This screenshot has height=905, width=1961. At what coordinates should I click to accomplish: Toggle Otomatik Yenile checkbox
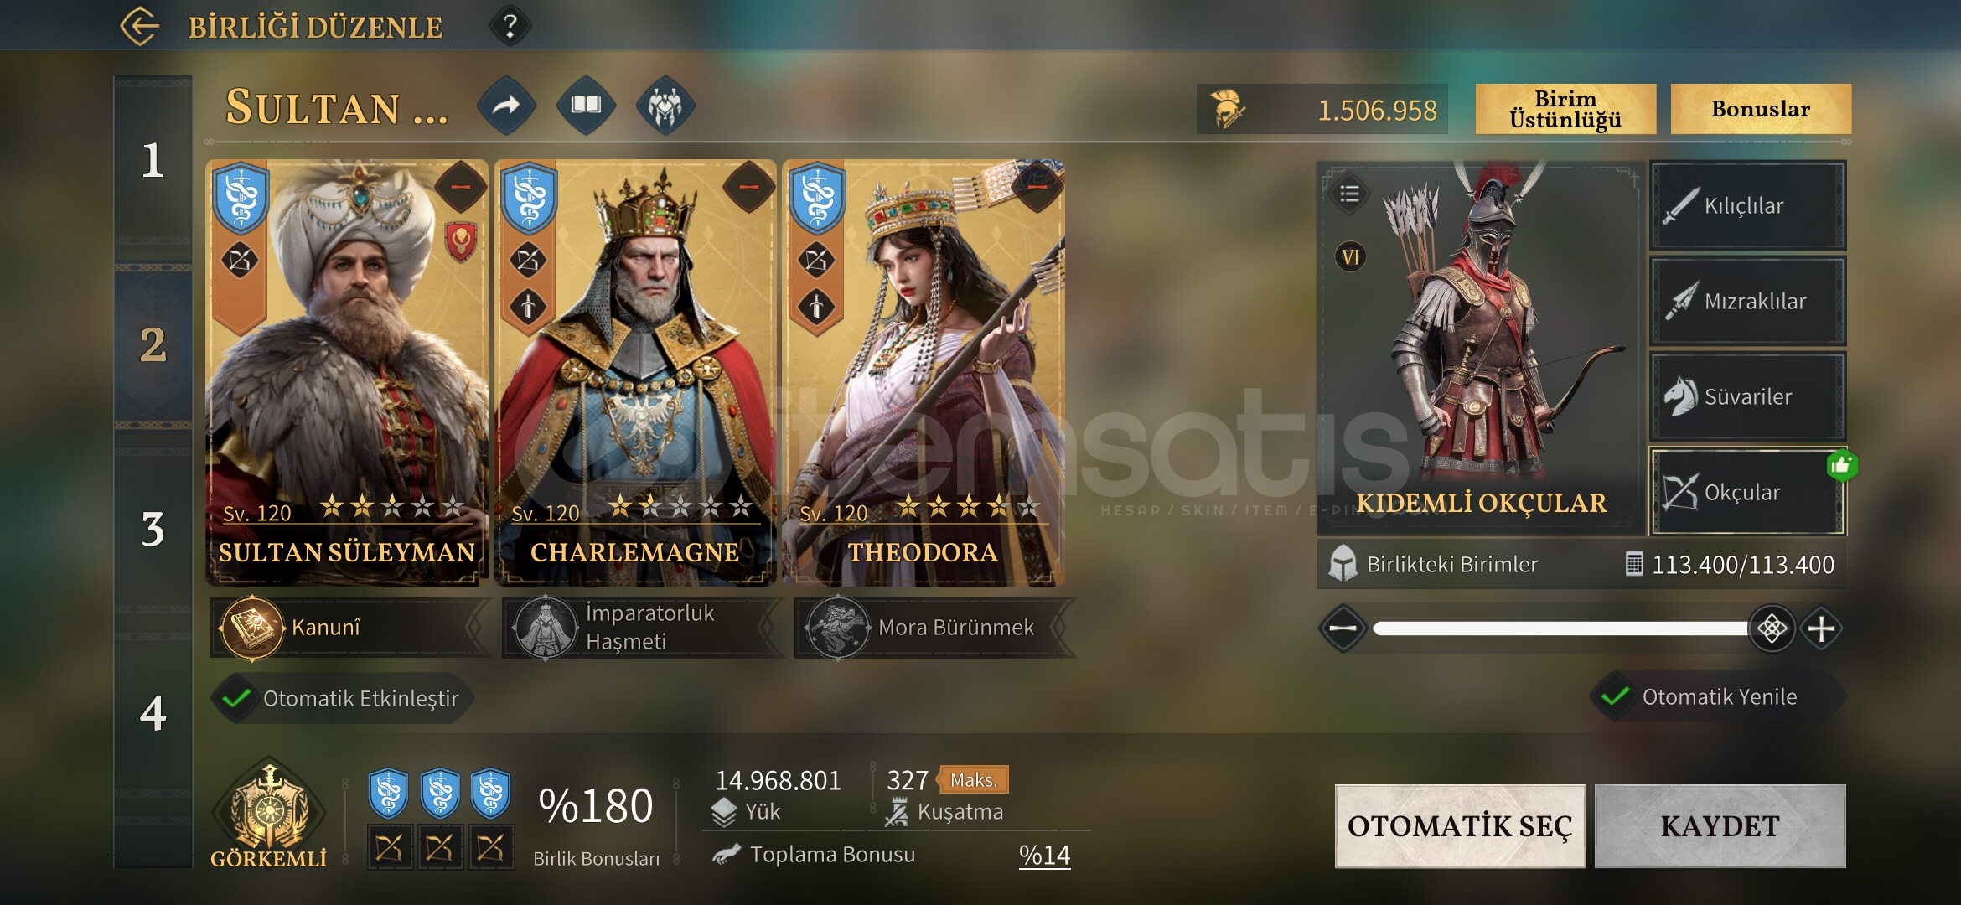click(1615, 696)
